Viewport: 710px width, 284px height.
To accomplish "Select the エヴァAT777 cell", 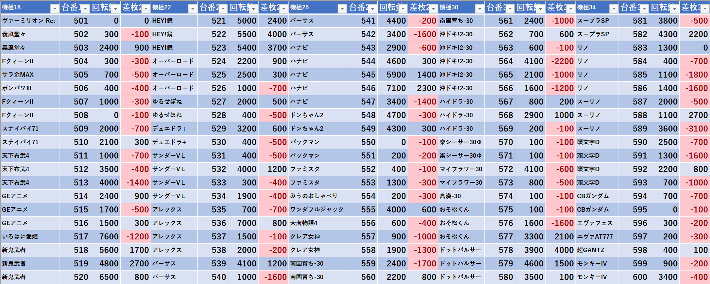I will (x=597, y=237).
